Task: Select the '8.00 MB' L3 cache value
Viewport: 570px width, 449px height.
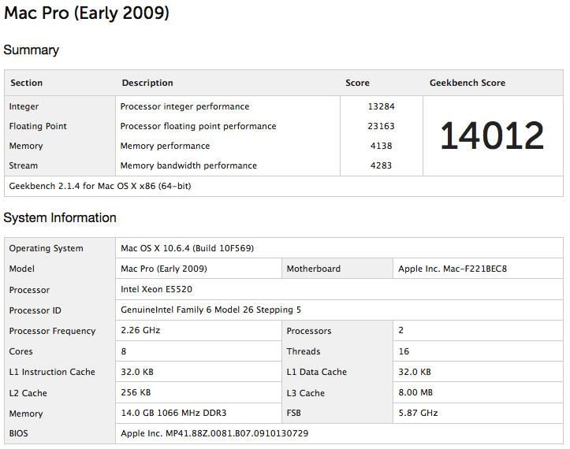Action: (x=415, y=392)
